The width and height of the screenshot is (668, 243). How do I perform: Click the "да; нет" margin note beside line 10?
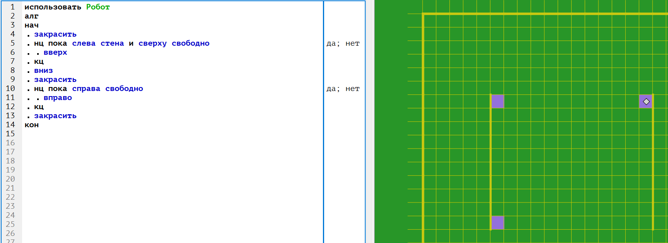click(x=343, y=89)
